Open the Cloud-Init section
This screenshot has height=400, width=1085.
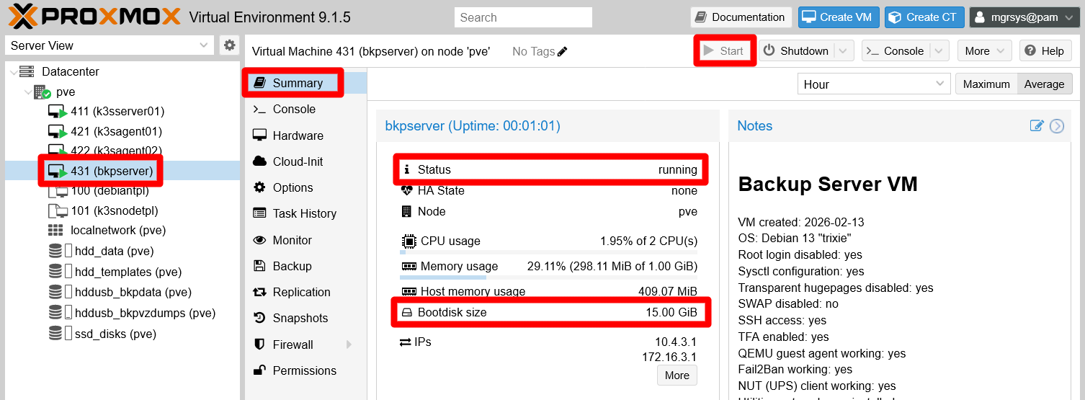(305, 161)
